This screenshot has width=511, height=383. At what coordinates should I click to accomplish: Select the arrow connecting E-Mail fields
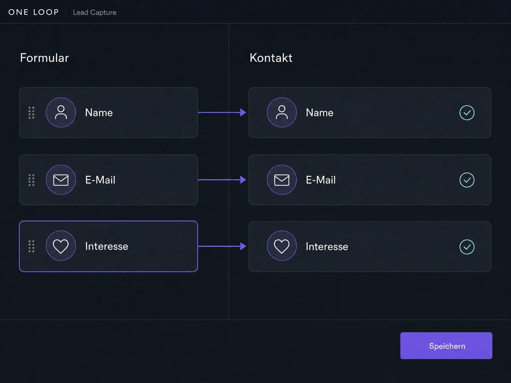222,180
